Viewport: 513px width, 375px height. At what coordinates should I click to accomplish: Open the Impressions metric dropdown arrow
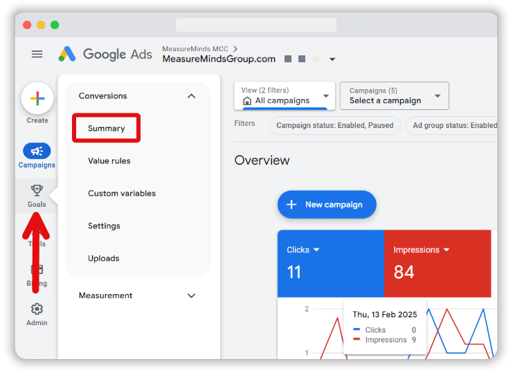(447, 250)
